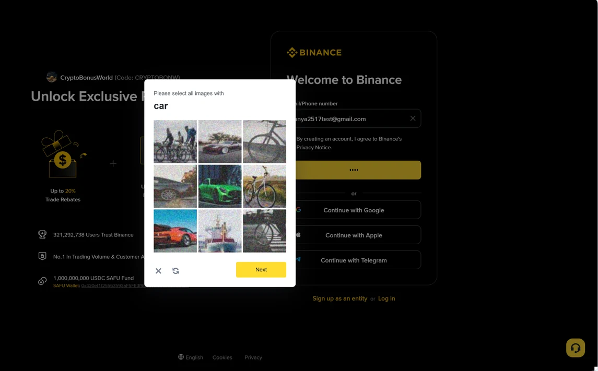Choose Continue with Telegram

(354, 260)
